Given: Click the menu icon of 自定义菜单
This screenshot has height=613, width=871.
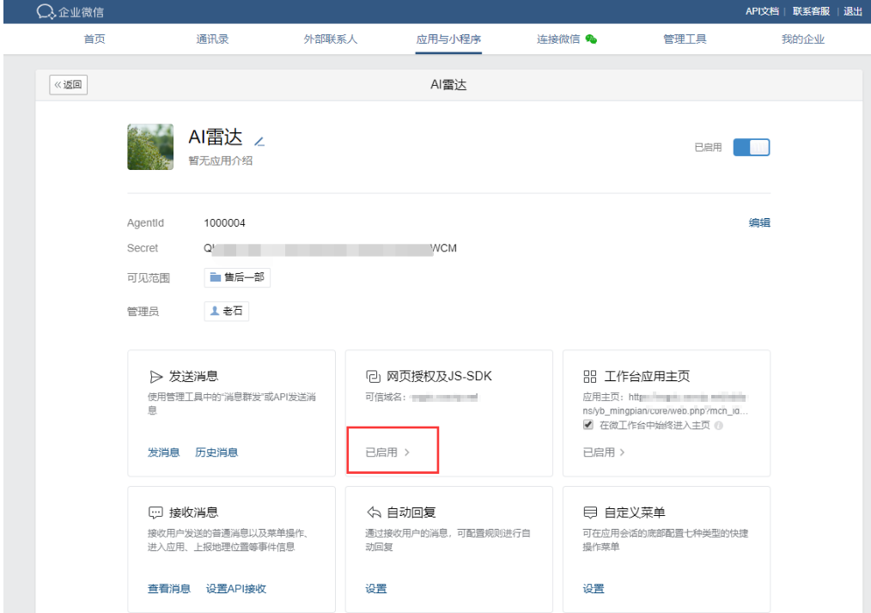Looking at the screenshot, I should tap(590, 512).
